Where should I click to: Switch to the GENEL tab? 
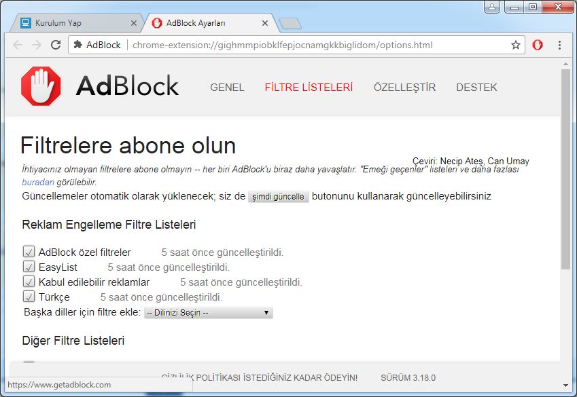click(227, 88)
